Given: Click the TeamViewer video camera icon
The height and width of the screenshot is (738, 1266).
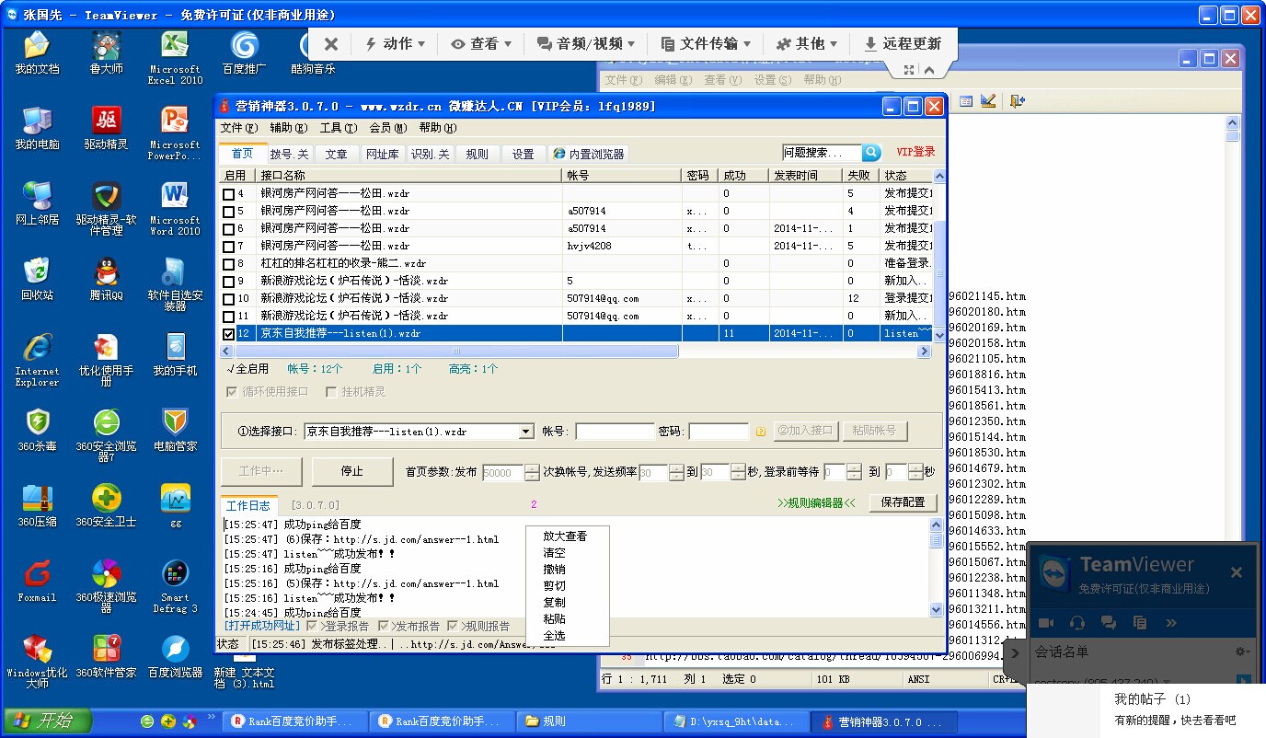Looking at the screenshot, I should [1045, 623].
